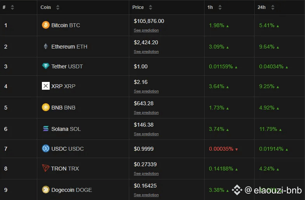Image resolution: width=305 pixels, height=200 pixels.
Task: Select the Ethereum ETH name
Action: coord(69,47)
